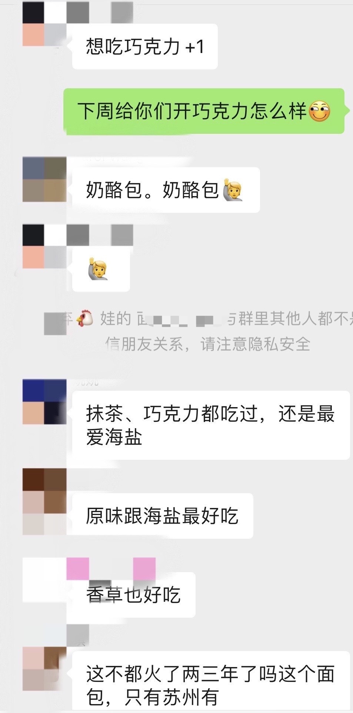Open avatar beside the raised-hand emoji message
The height and width of the screenshot is (713, 353).
point(44,246)
